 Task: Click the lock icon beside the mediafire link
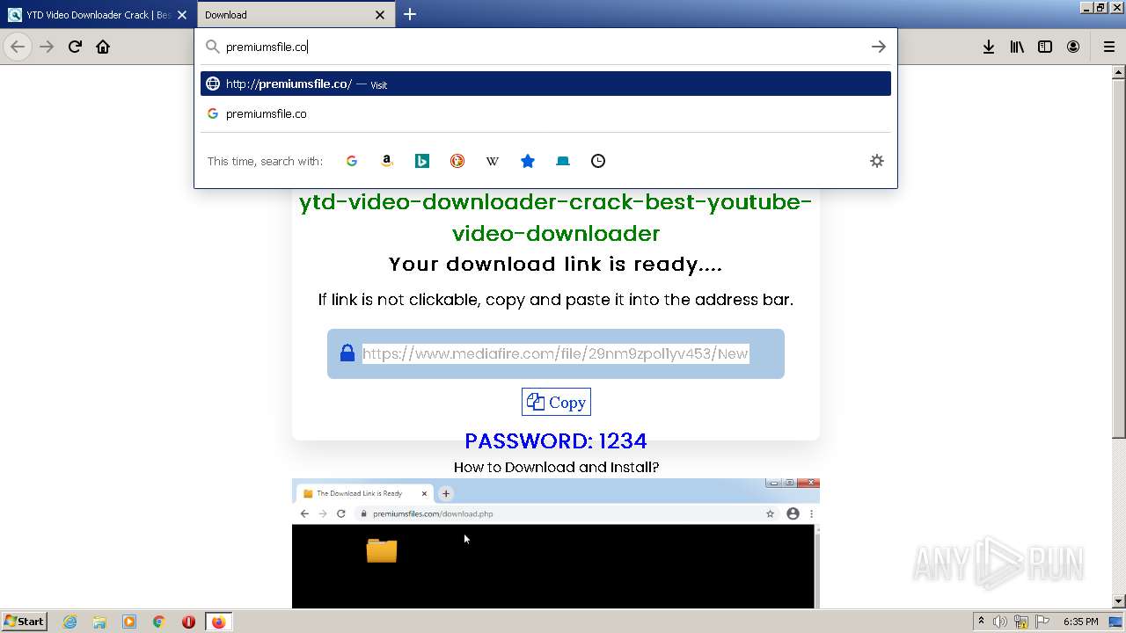pyautogui.click(x=347, y=353)
